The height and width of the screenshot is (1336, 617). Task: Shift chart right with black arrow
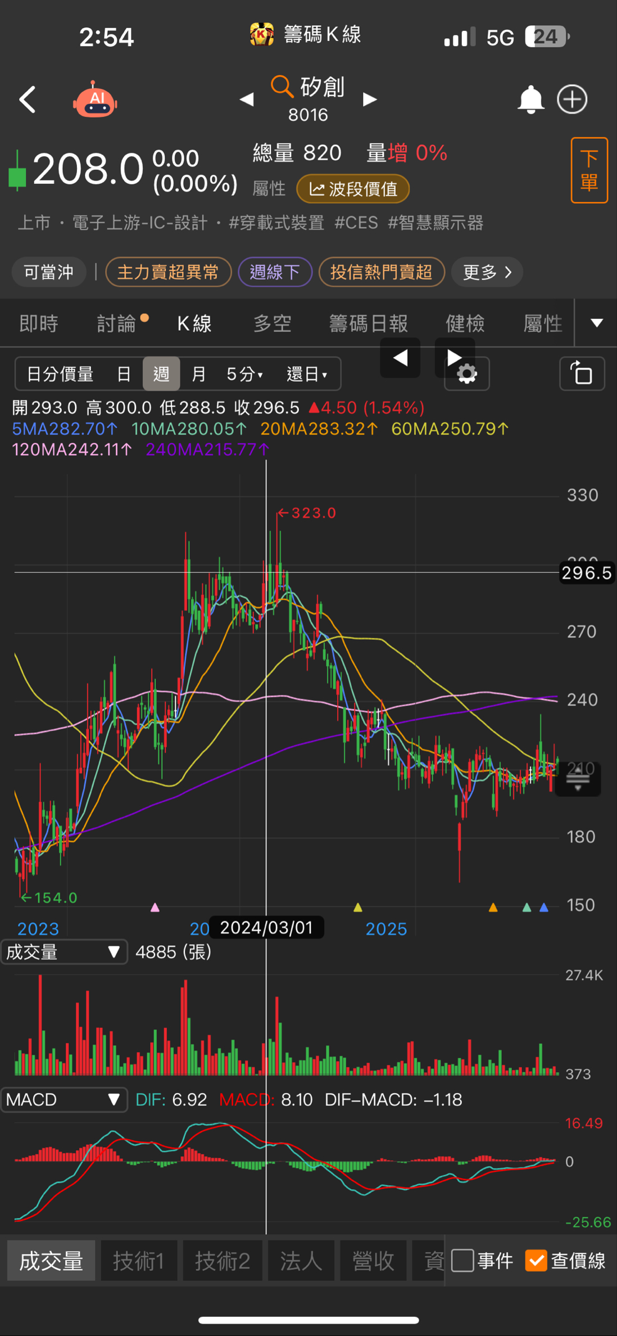(x=455, y=358)
